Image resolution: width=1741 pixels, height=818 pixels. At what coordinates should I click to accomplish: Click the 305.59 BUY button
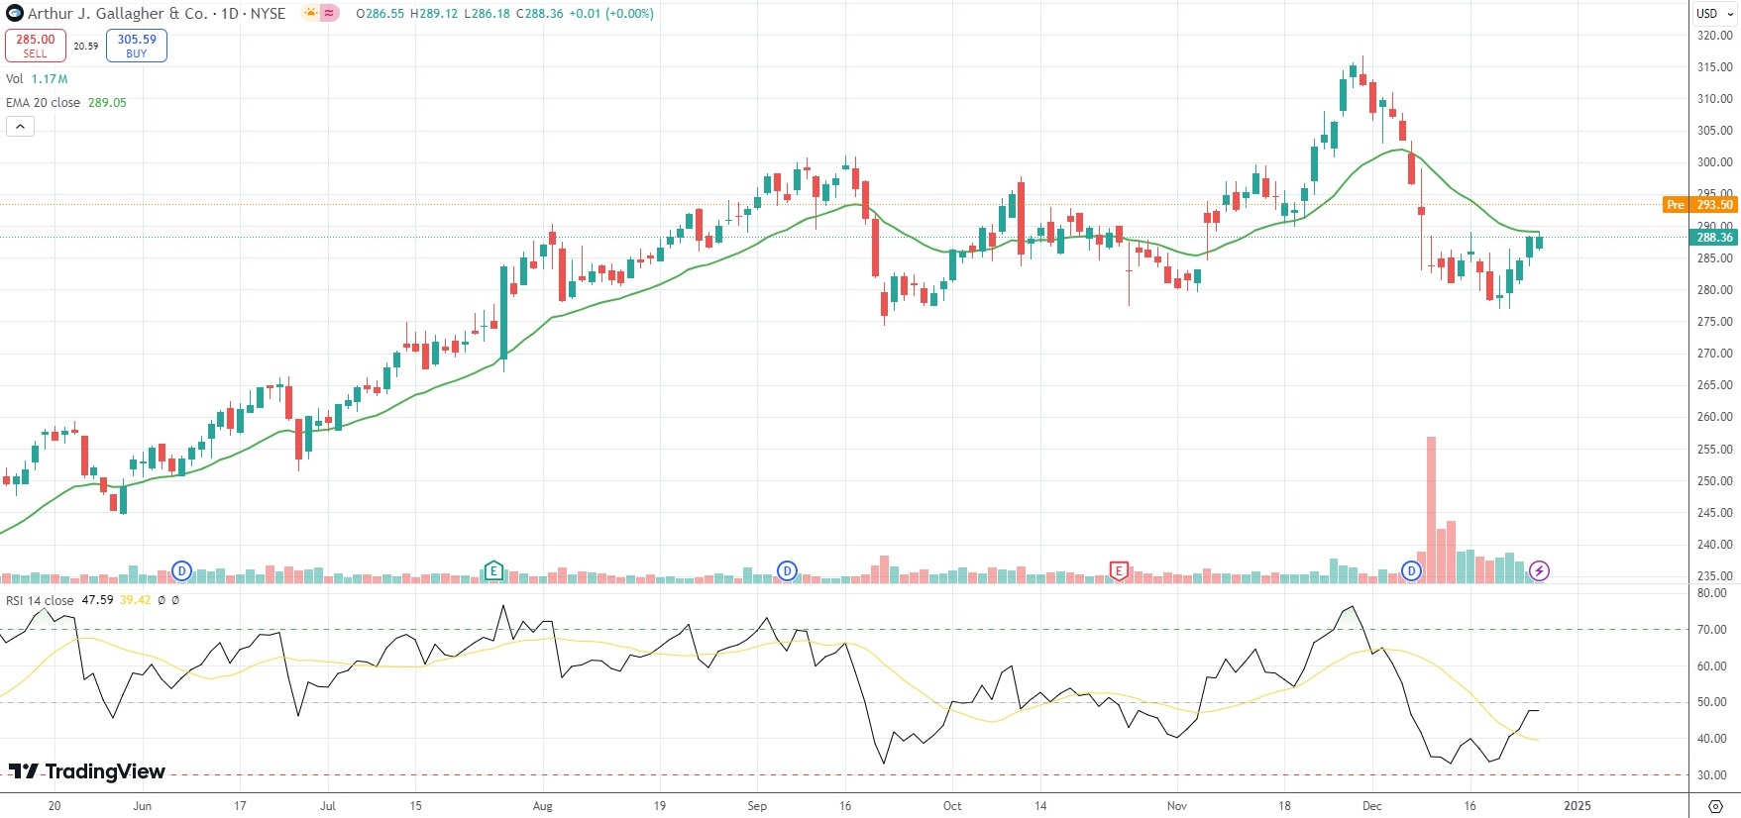click(x=137, y=46)
